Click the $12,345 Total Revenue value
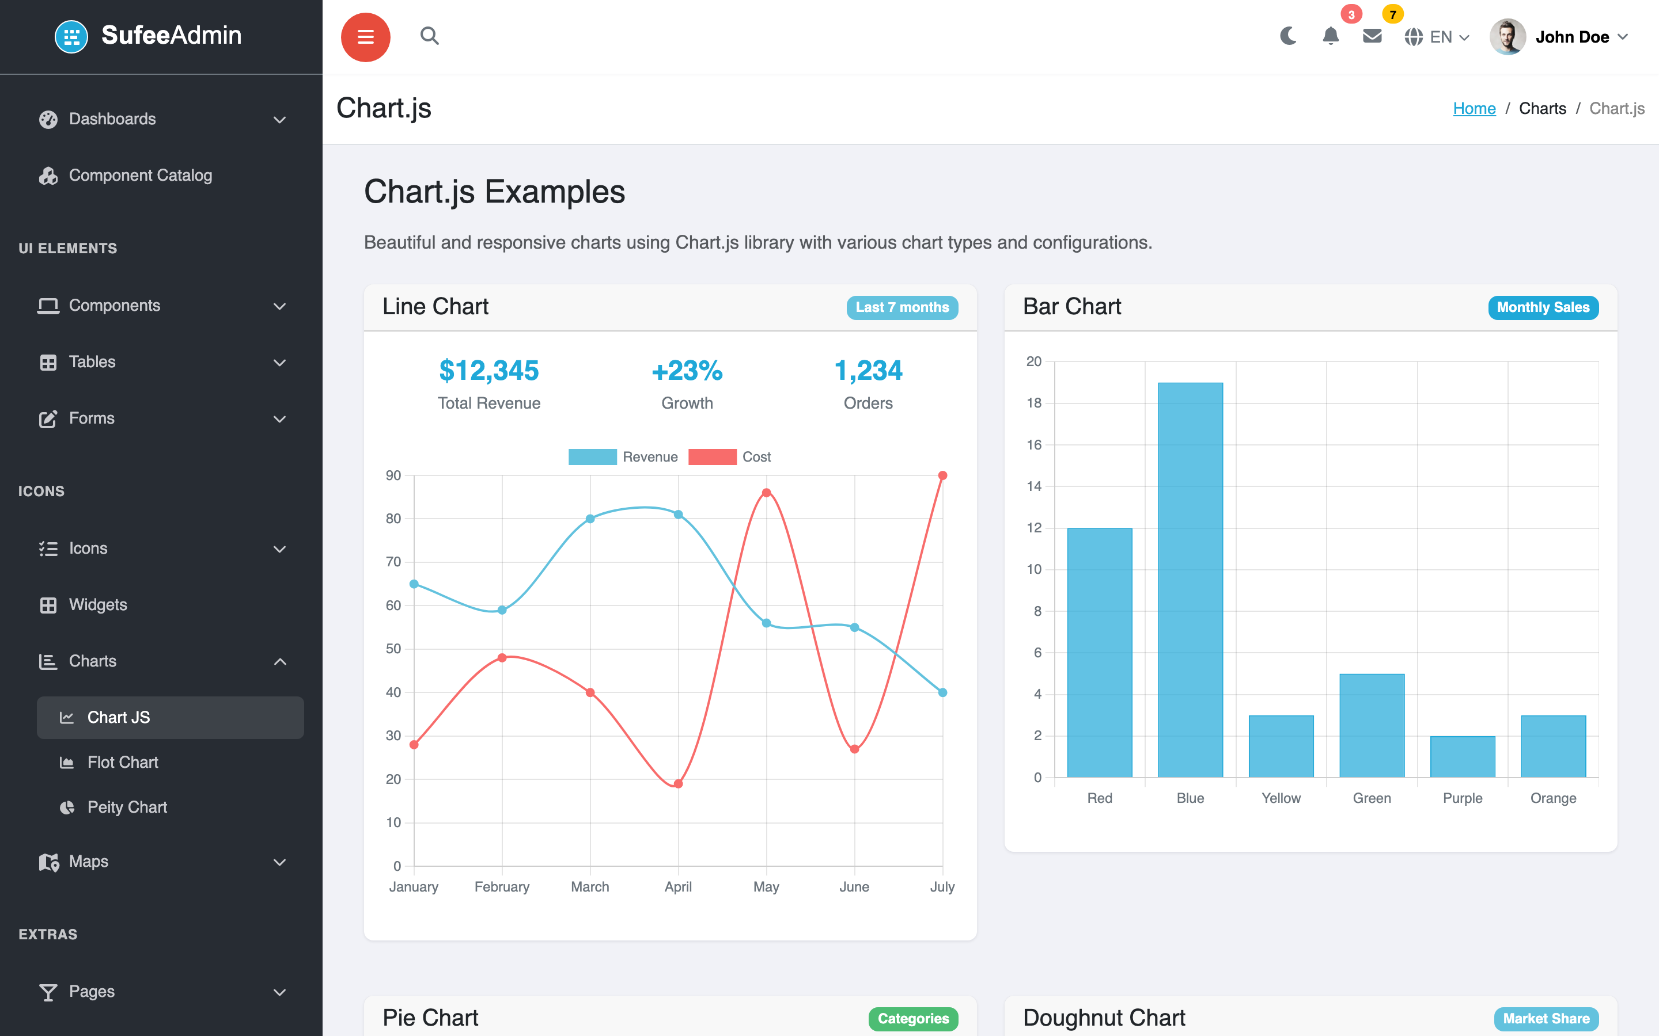Viewport: 1659px width, 1036px height. pyautogui.click(x=489, y=371)
